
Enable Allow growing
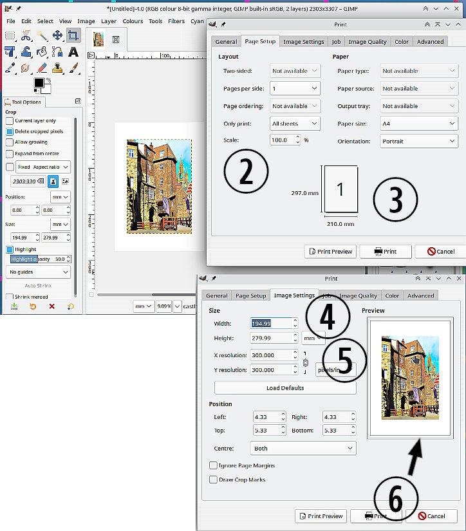10,142
